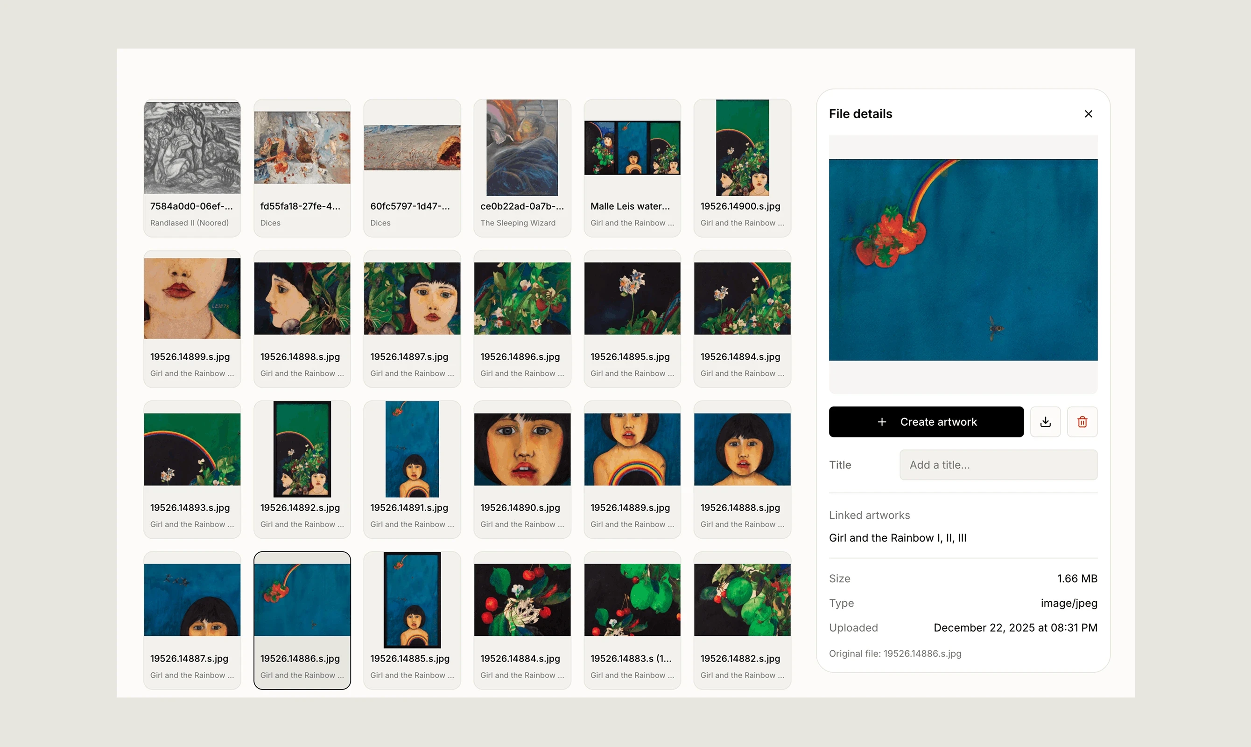Click the plus icon on Create artwork
1251x747 pixels.
pos(882,422)
